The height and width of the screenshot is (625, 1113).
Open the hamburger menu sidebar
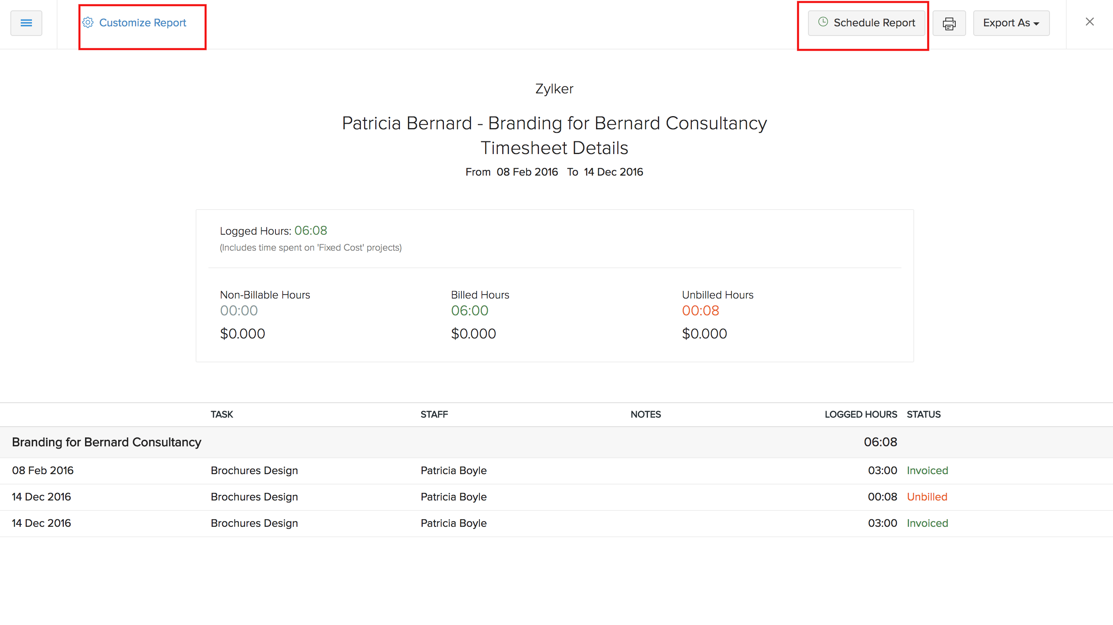pos(26,23)
